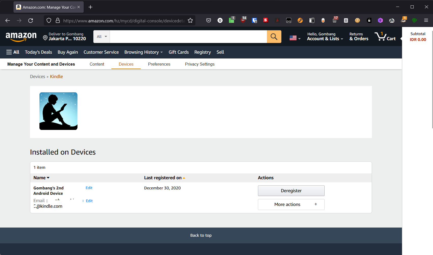The height and width of the screenshot is (255, 433).
Task: Click the Bitwarden shield extension icon
Action: 254,21
